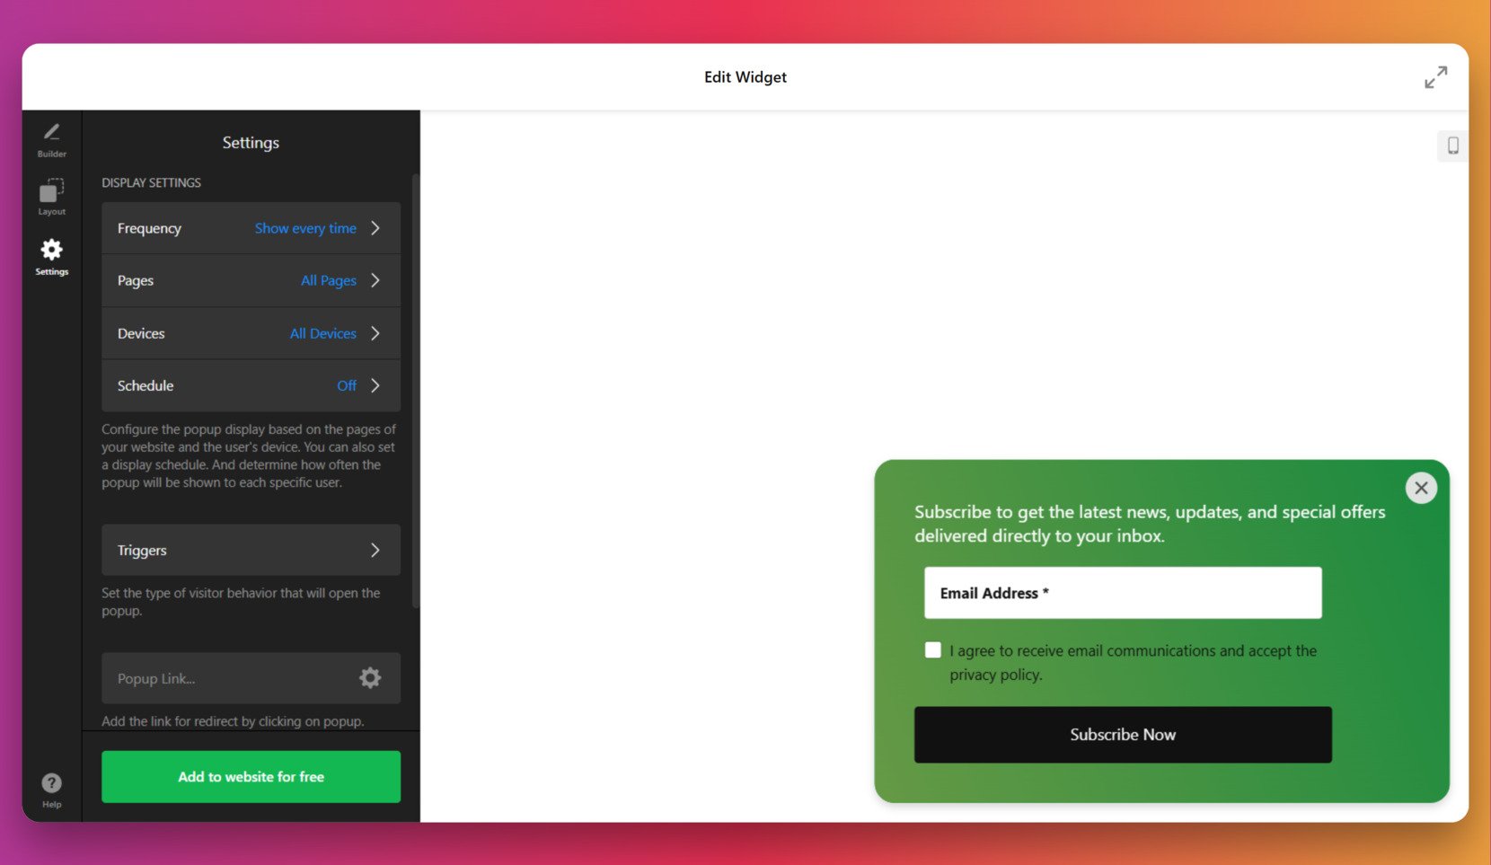Click the popup subscribe headline text
The image size is (1491, 865).
tap(1150, 524)
